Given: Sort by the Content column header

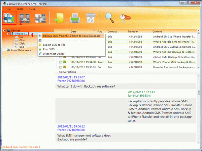Looking at the screenshot, I should click(157, 32).
